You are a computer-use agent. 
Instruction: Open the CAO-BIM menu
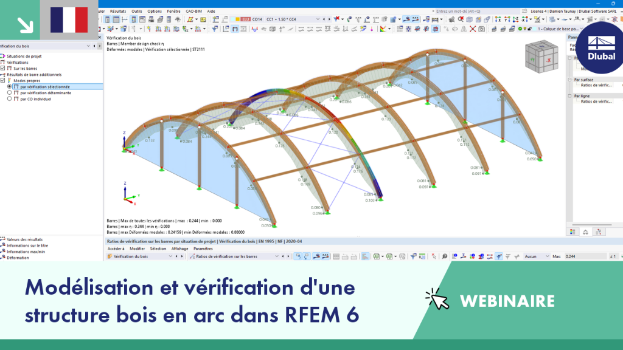[193, 11]
